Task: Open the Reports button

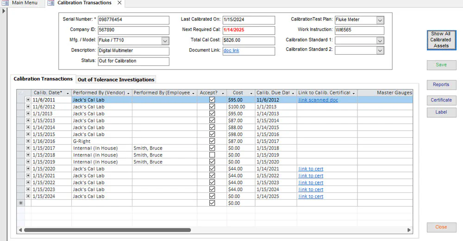Action: (x=441, y=84)
